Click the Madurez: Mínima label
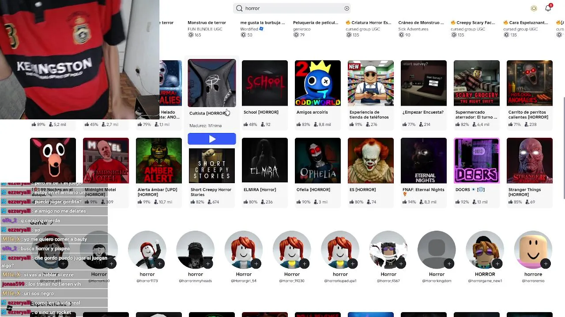Image resolution: width=565 pixels, height=317 pixels. [205, 126]
